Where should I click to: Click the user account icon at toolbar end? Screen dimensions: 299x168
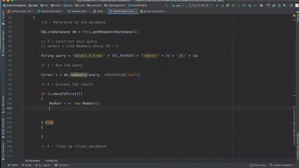pos(297,6)
